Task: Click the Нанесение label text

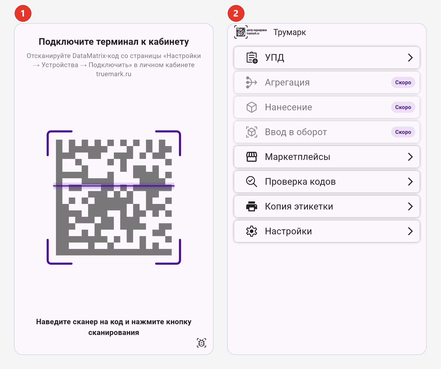Action: (x=288, y=107)
